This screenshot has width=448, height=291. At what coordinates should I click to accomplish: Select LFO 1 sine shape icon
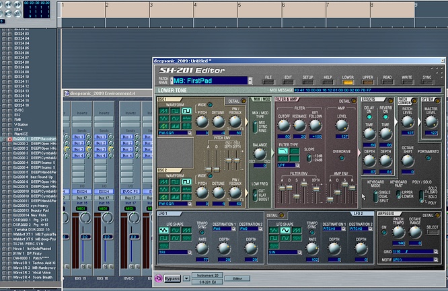coord(175,230)
